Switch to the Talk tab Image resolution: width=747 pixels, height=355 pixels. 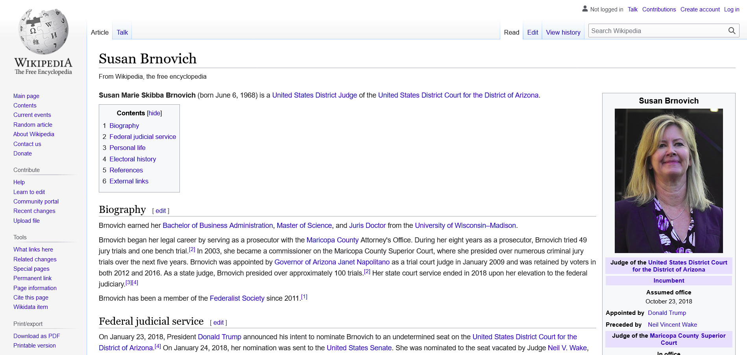pyautogui.click(x=122, y=32)
